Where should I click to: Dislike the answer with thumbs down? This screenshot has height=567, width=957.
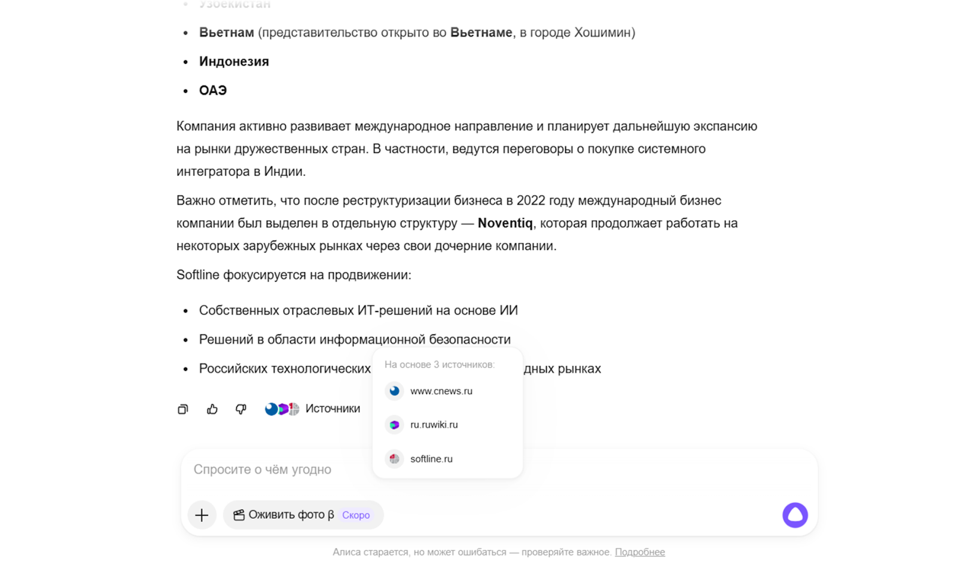click(x=241, y=409)
